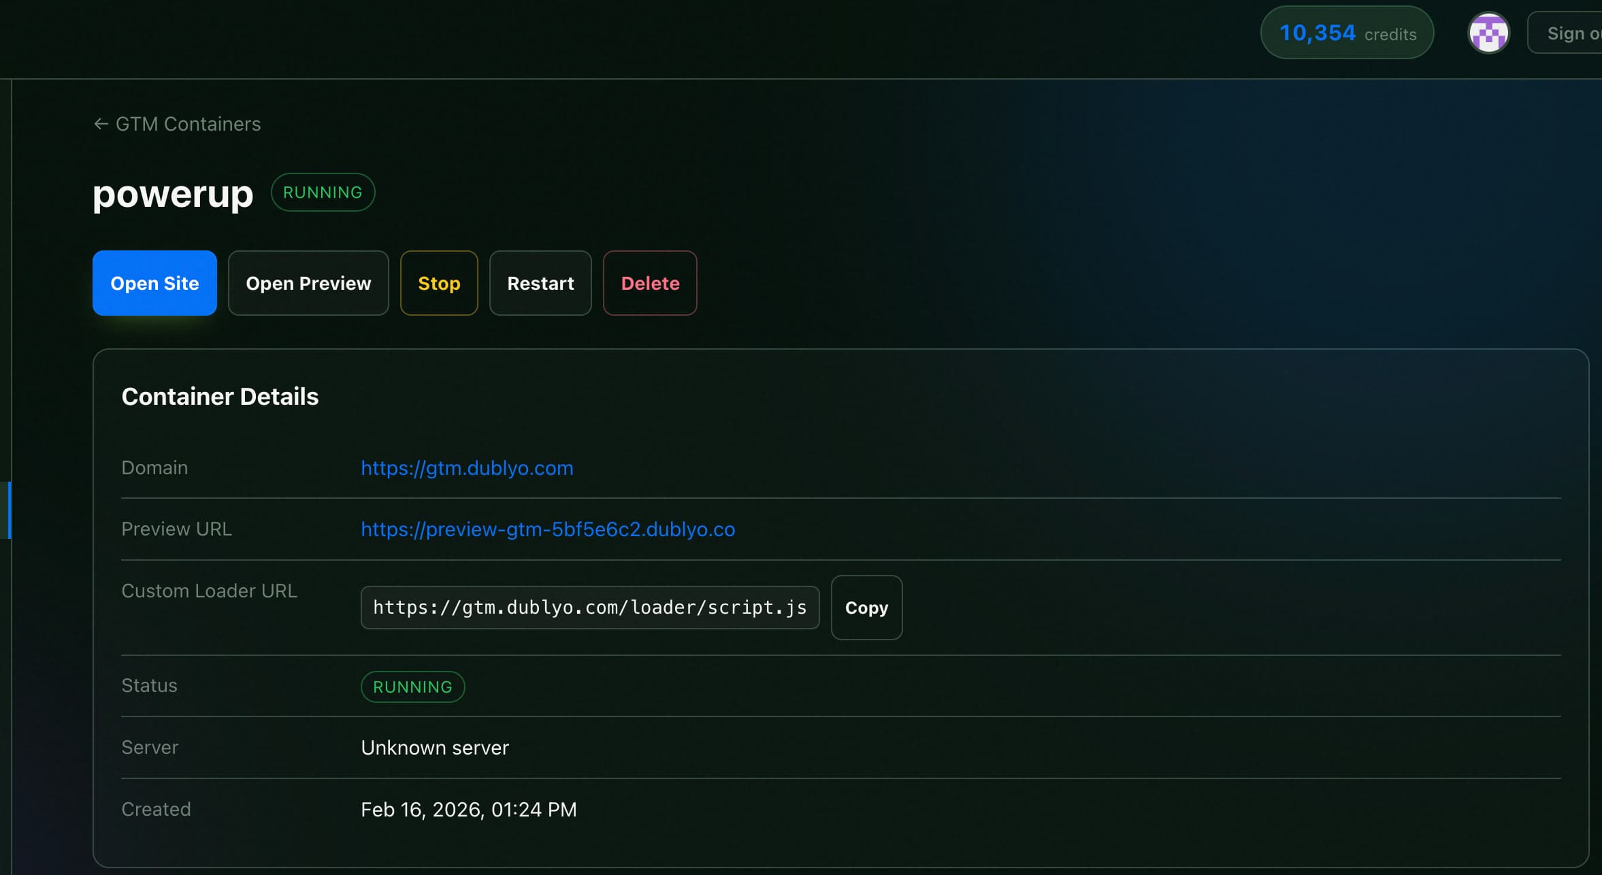Open the domain link gtm.dublyo.com
Image resolution: width=1602 pixels, height=875 pixels.
pos(467,467)
